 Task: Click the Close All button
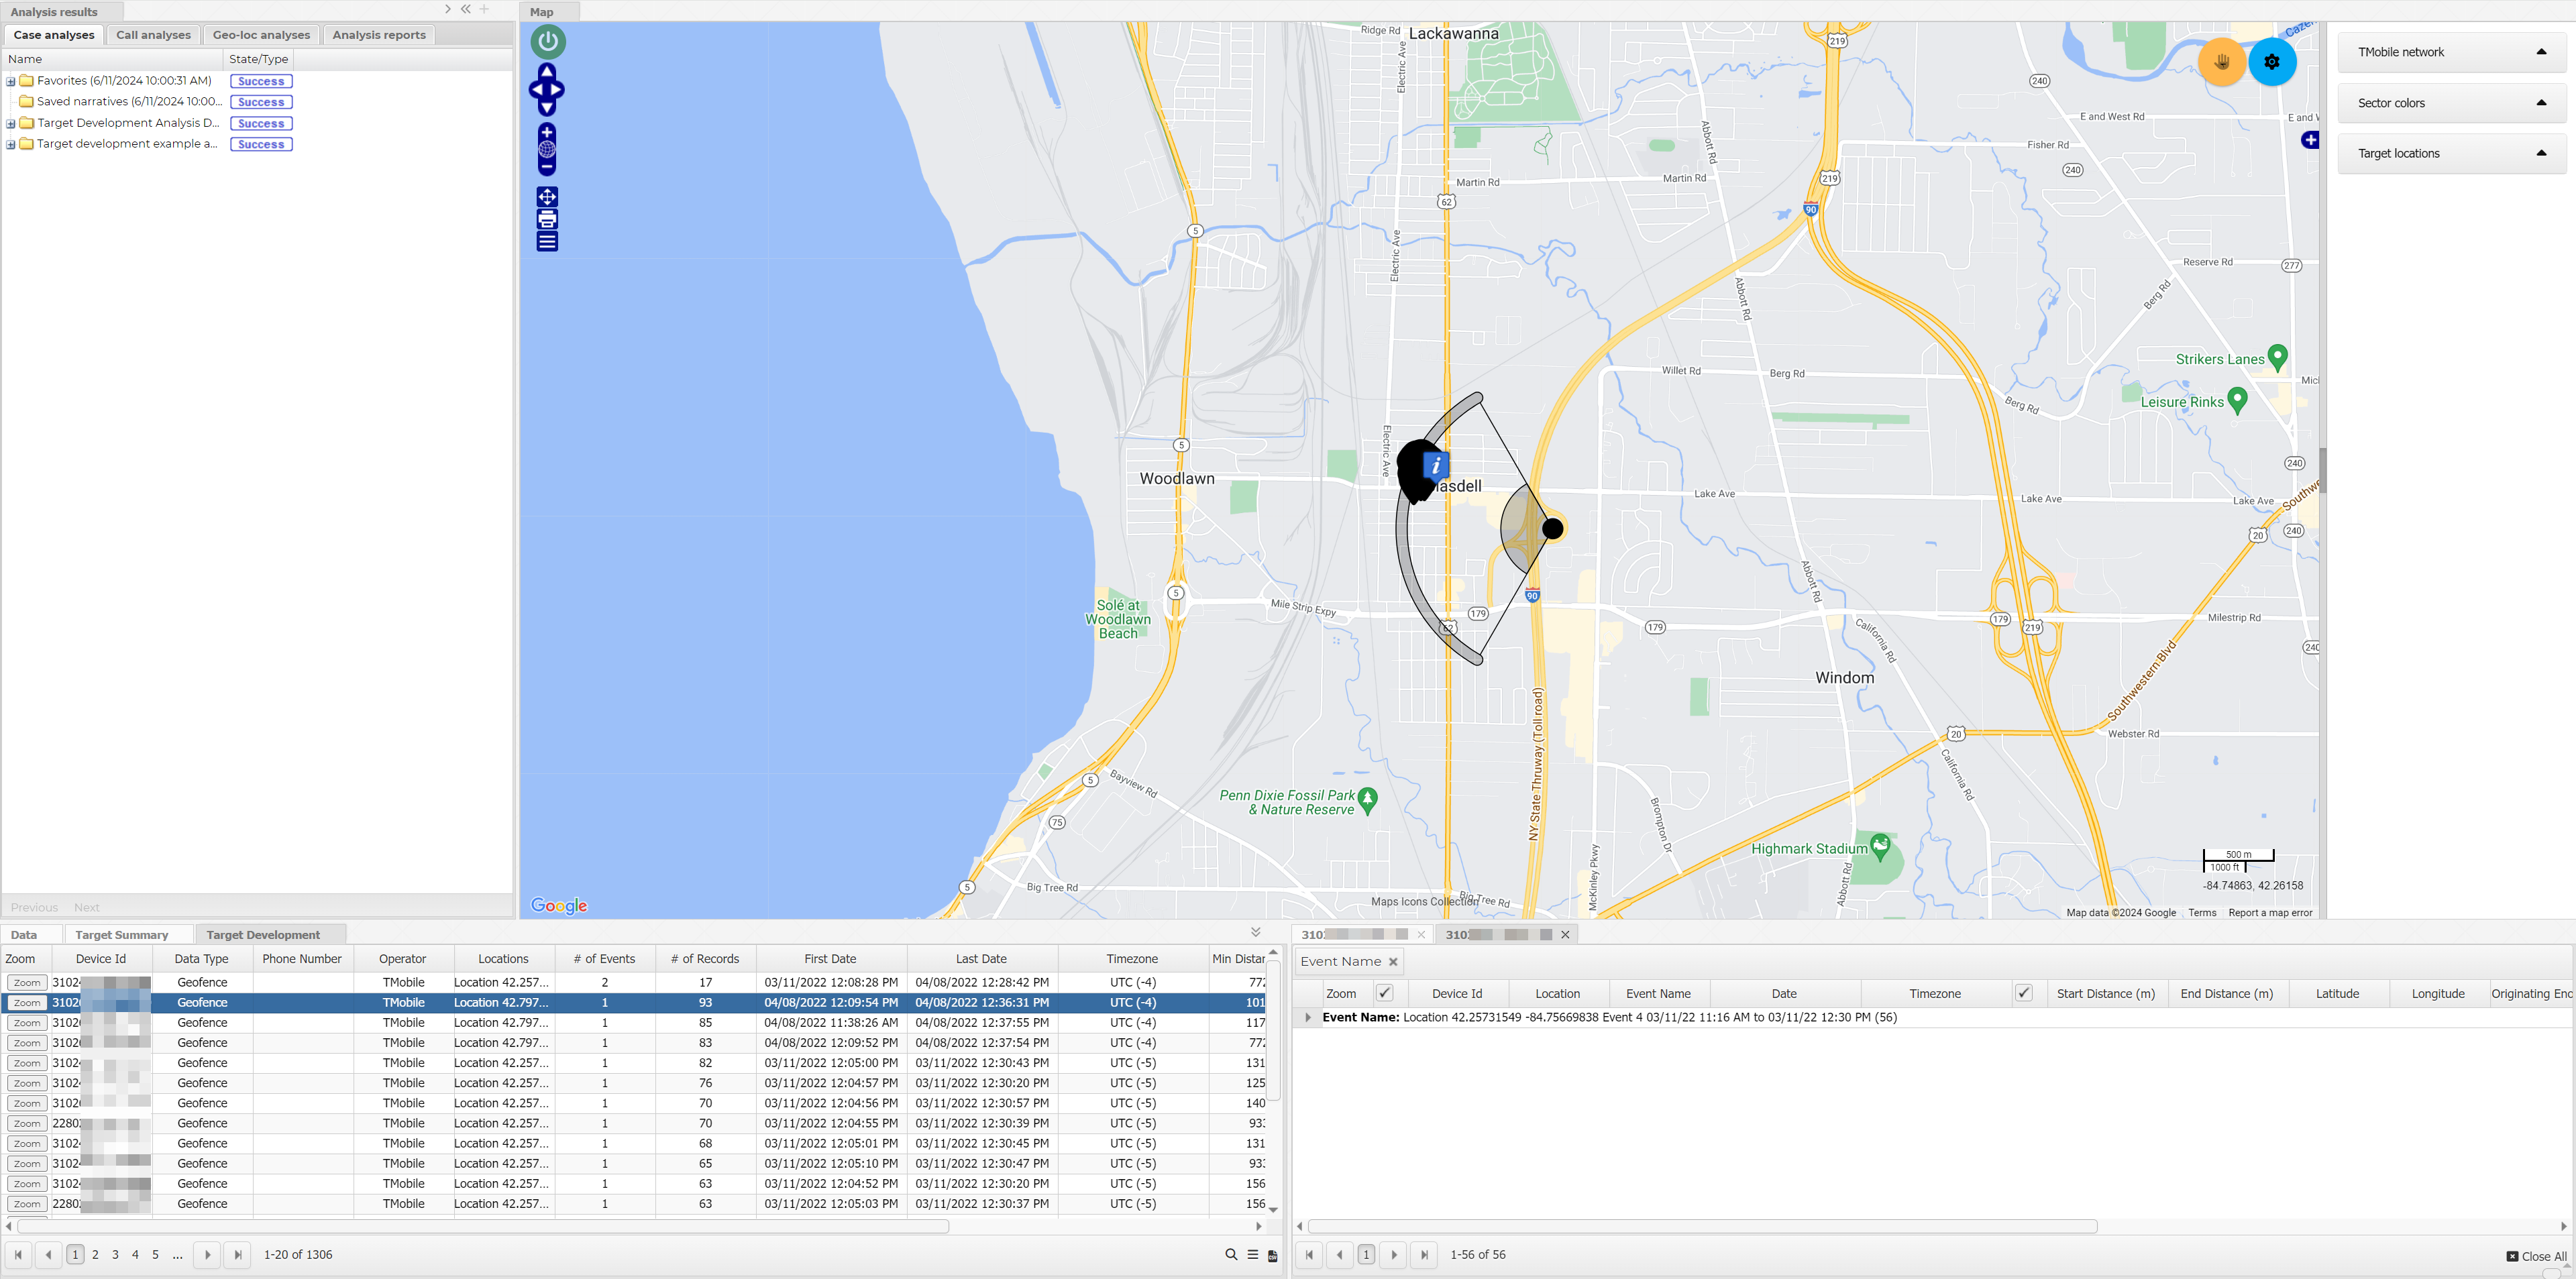tap(2536, 1256)
